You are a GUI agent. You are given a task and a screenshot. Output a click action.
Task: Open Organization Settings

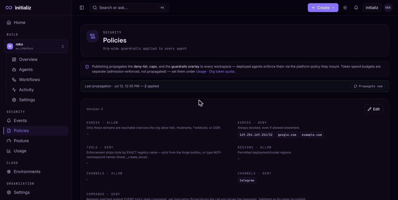(x=36, y=192)
